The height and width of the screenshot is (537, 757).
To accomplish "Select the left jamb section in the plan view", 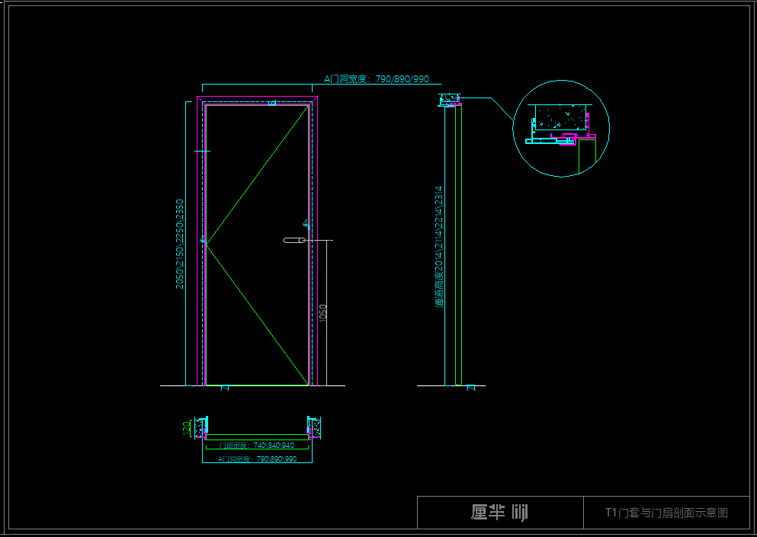I will pos(201,428).
